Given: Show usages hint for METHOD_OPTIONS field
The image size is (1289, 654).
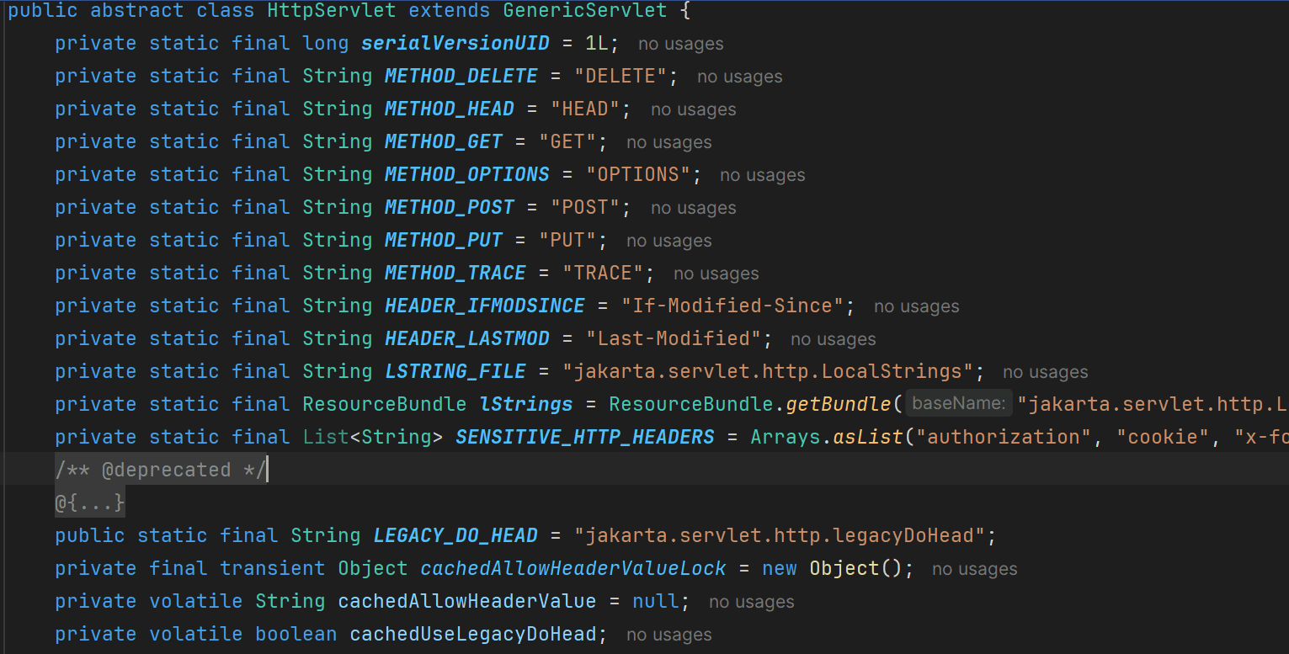Looking at the screenshot, I should point(762,175).
